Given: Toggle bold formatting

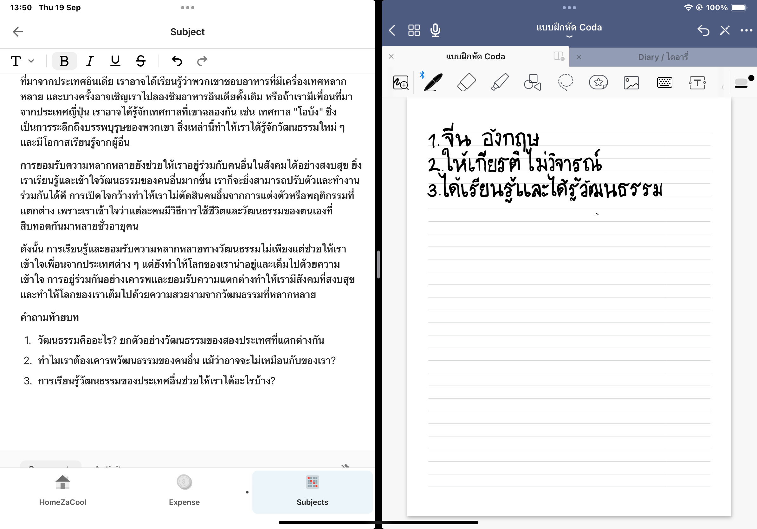Looking at the screenshot, I should pyautogui.click(x=64, y=61).
